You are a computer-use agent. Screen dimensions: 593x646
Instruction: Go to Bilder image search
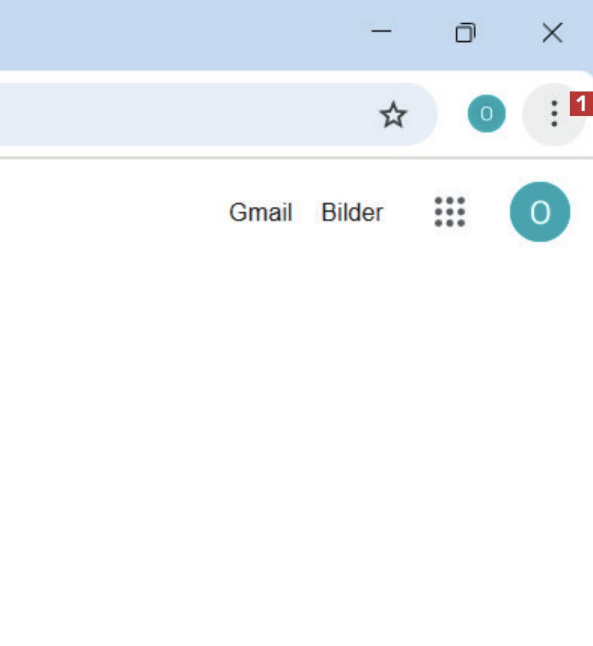[352, 213]
